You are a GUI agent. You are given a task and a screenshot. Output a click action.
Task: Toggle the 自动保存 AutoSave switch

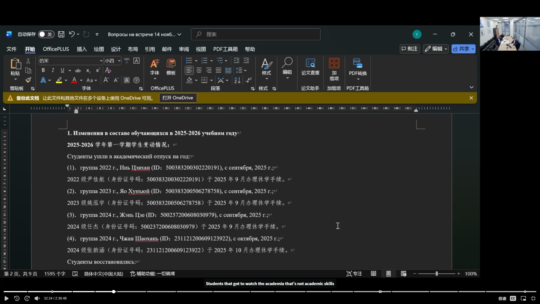pyautogui.click(x=46, y=34)
